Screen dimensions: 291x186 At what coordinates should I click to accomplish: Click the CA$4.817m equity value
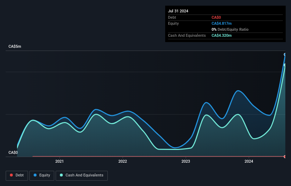(222, 23)
